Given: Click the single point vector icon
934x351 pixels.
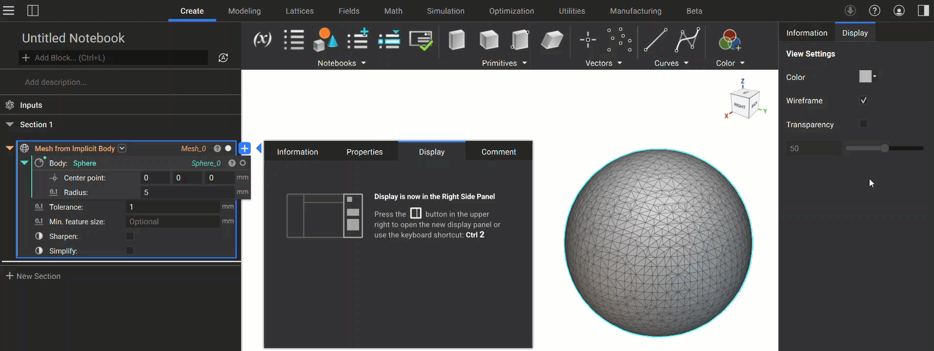Looking at the screenshot, I should pyautogui.click(x=588, y=39).
